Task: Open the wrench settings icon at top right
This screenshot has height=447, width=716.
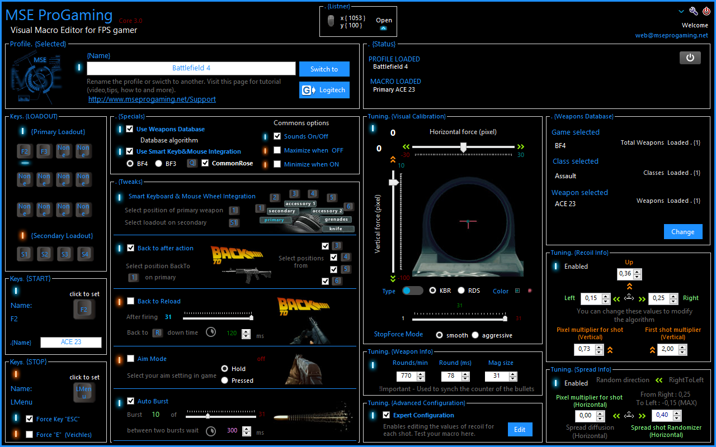Action: click(x=694, y=11)
